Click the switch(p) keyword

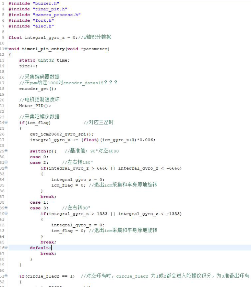point(38,151)
